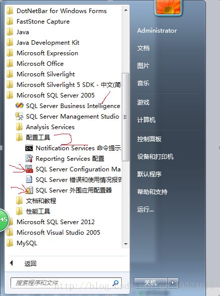Select "FastStone Capture" text entry
The height and width of the screenshot is (296, 220).
click(x=43, y=21)
